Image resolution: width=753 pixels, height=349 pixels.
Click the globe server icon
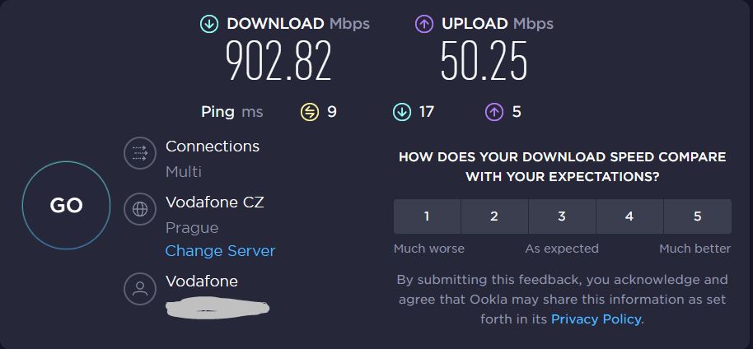click(140, 209)
